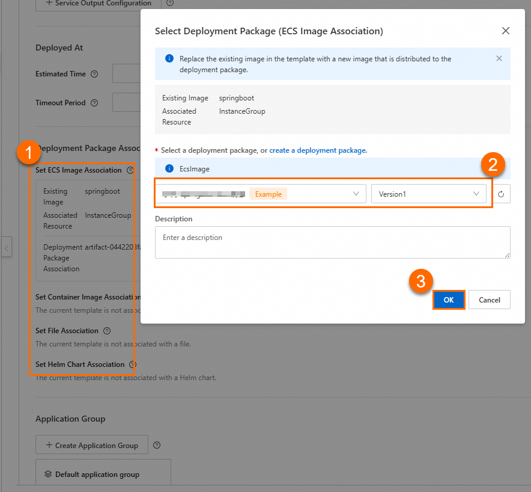Click the EcsImage info icon

click(169, 169)
